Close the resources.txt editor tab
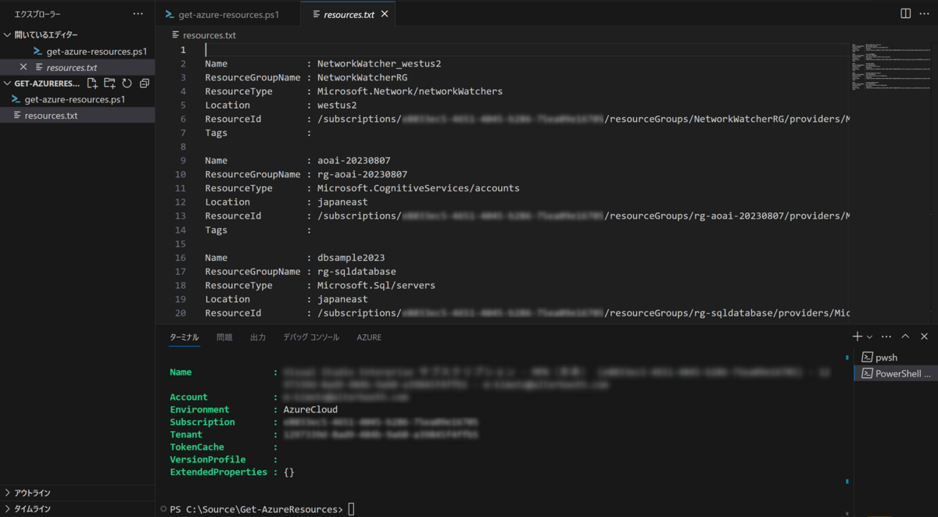Viewport: 938px width, 517px height. 385,14
